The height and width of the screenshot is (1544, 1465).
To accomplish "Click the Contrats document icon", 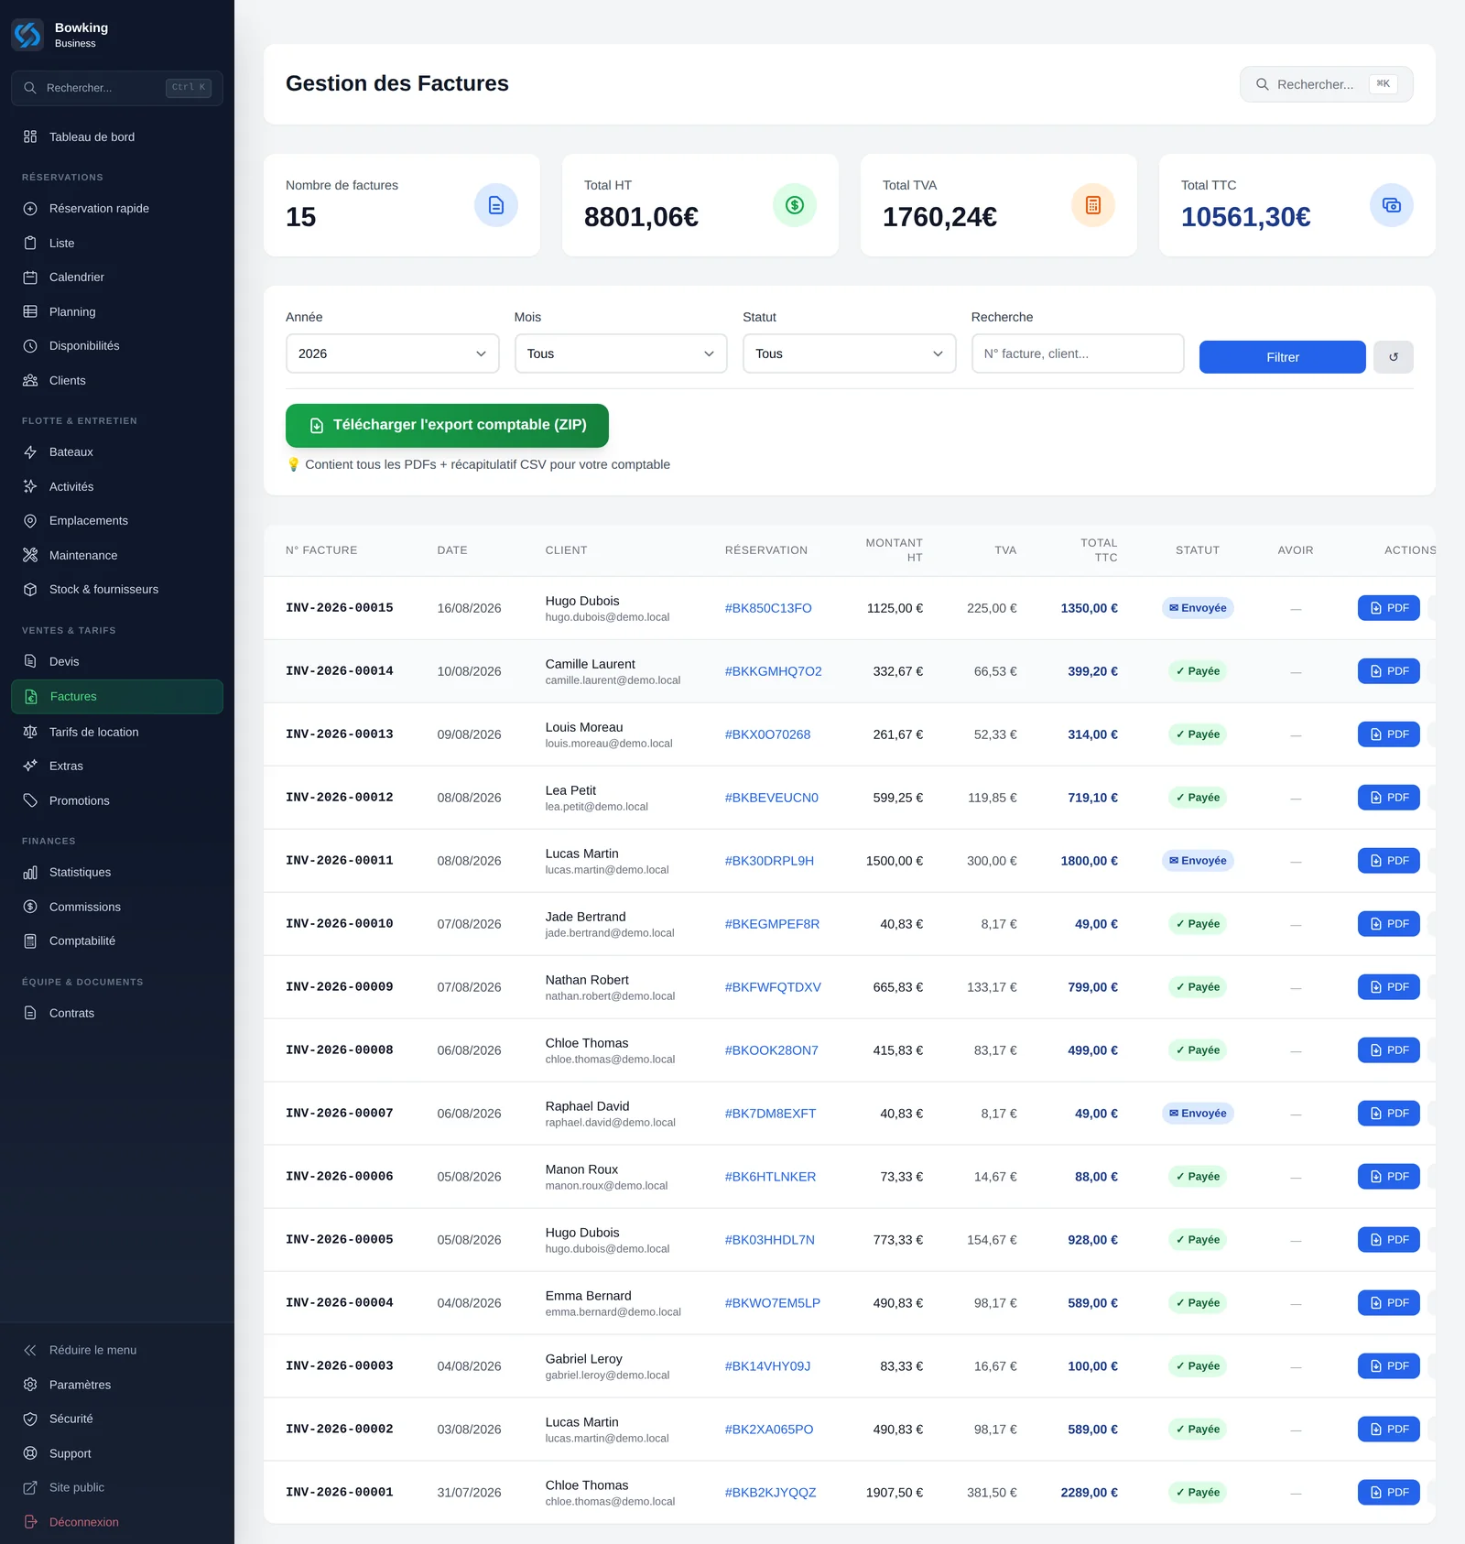I will pos(30,1013).
